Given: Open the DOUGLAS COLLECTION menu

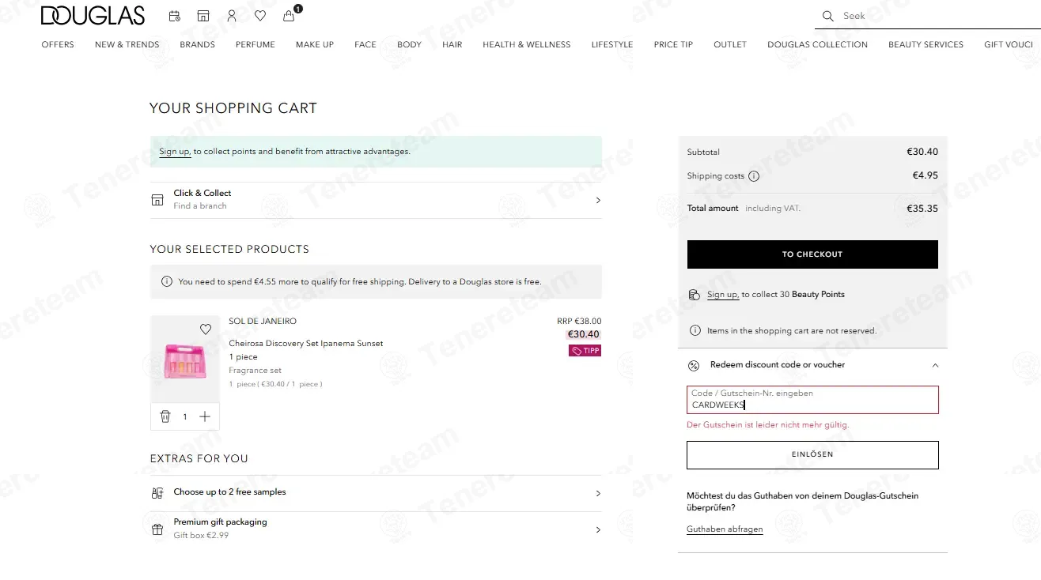Looking at the screenshot, I should pos(817,44).
